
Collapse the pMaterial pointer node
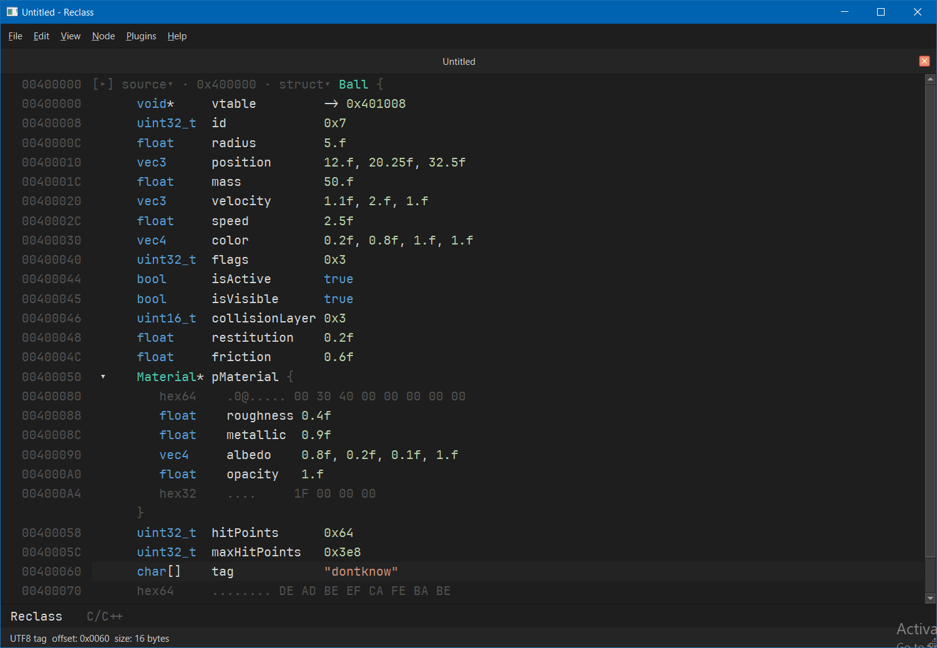coord(103,377)
